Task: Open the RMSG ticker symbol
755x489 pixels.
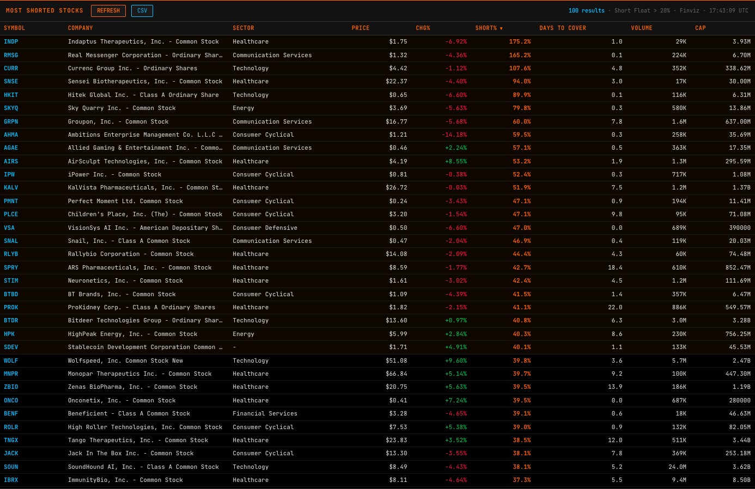Action: (11, 55)
